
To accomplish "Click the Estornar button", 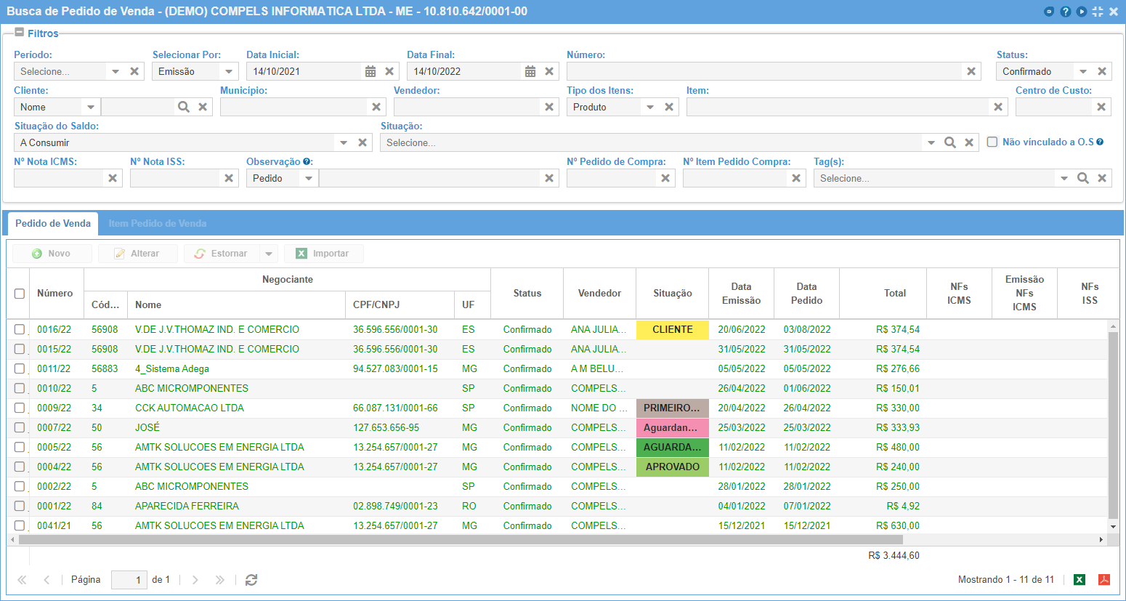I will tap(223, 254).
